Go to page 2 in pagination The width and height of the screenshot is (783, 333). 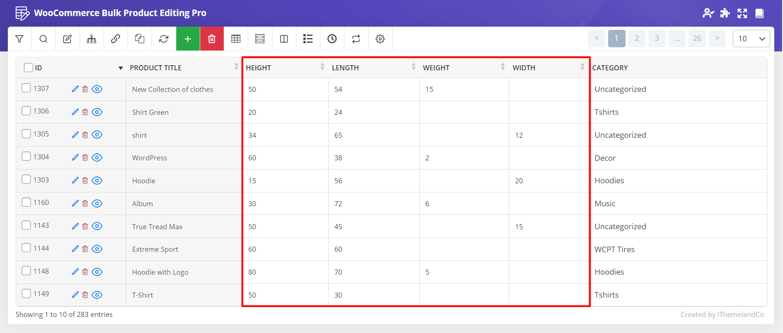coord(637,39)
